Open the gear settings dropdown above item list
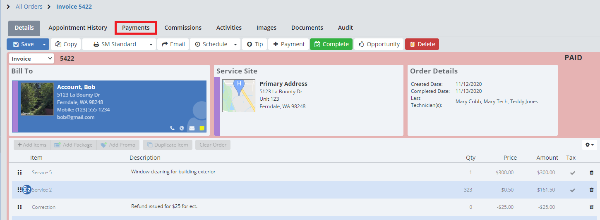This screenshot has width=600, height=220. click(x=590, y=145)
